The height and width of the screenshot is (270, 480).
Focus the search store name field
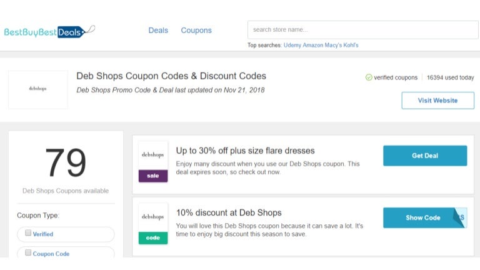click(362, 30)
